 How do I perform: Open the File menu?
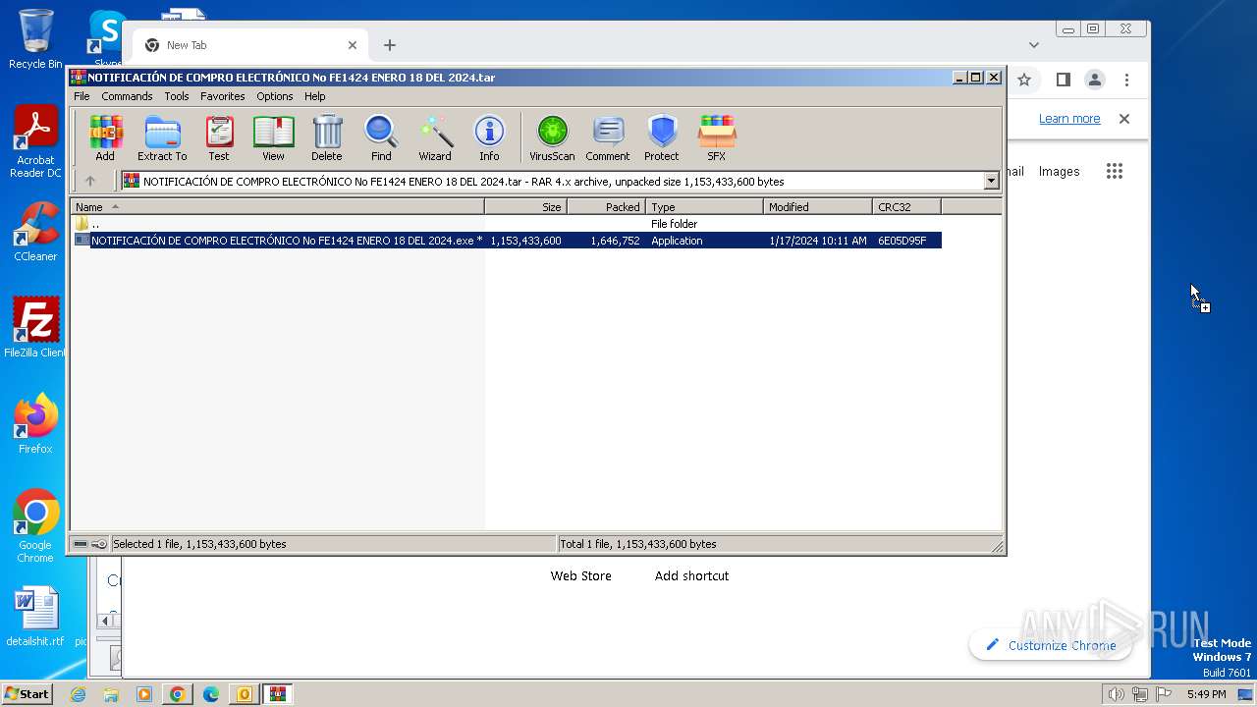tap(82, 96)
